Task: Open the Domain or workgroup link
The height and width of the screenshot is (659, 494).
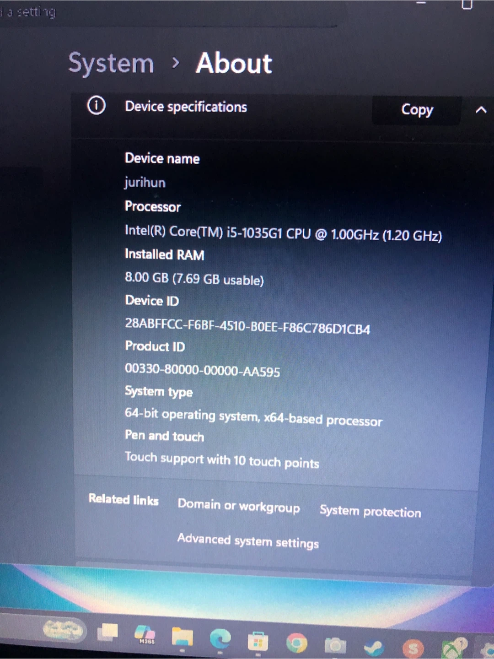Action: [x=239, y=506]
